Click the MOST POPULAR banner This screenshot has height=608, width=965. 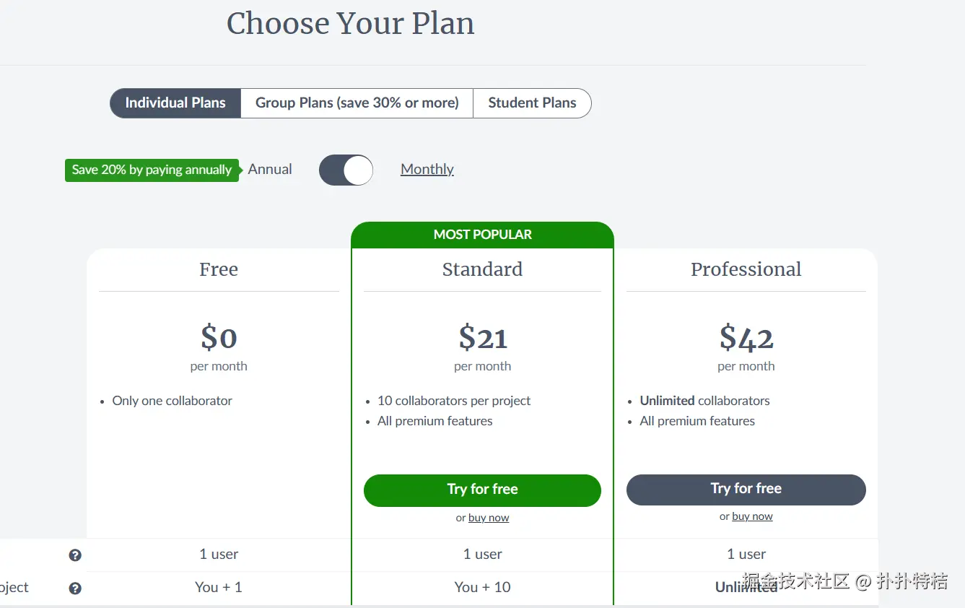pyautogui.click(x=482, y=235)
